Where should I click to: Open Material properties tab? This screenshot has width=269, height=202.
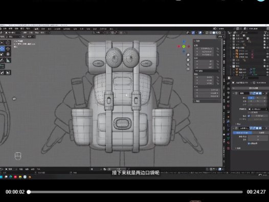[x=228, y=143]
